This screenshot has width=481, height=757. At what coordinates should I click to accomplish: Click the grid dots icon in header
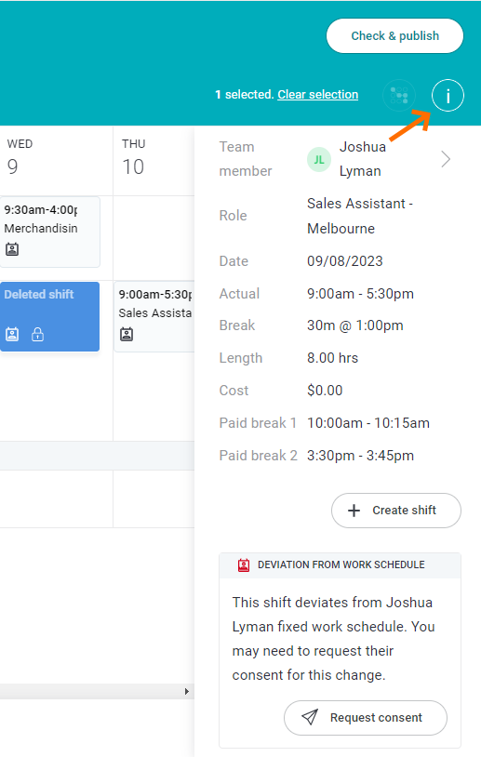pyautogui.click(x=399, y=96)
